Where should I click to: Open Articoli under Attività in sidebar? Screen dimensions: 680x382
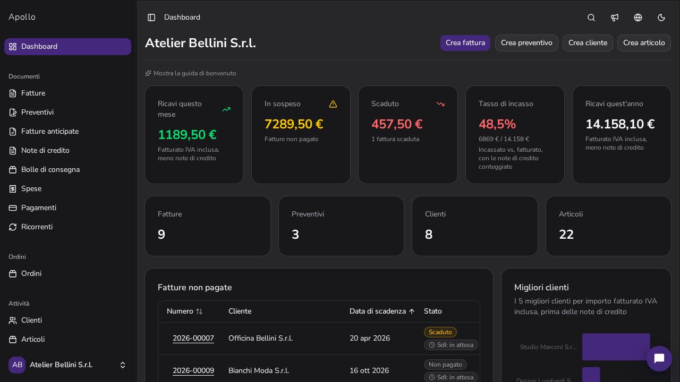point(67,340)
